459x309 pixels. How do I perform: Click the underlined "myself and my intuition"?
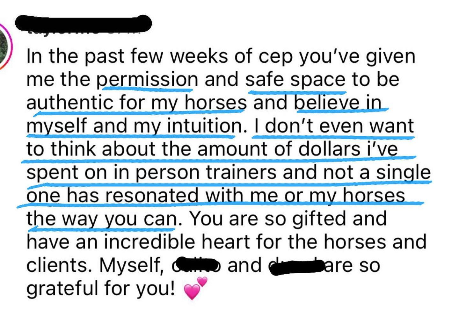tap(134, 126)
